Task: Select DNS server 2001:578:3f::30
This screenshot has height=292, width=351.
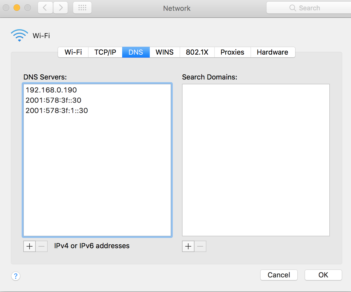Action: tap(97, 100)
